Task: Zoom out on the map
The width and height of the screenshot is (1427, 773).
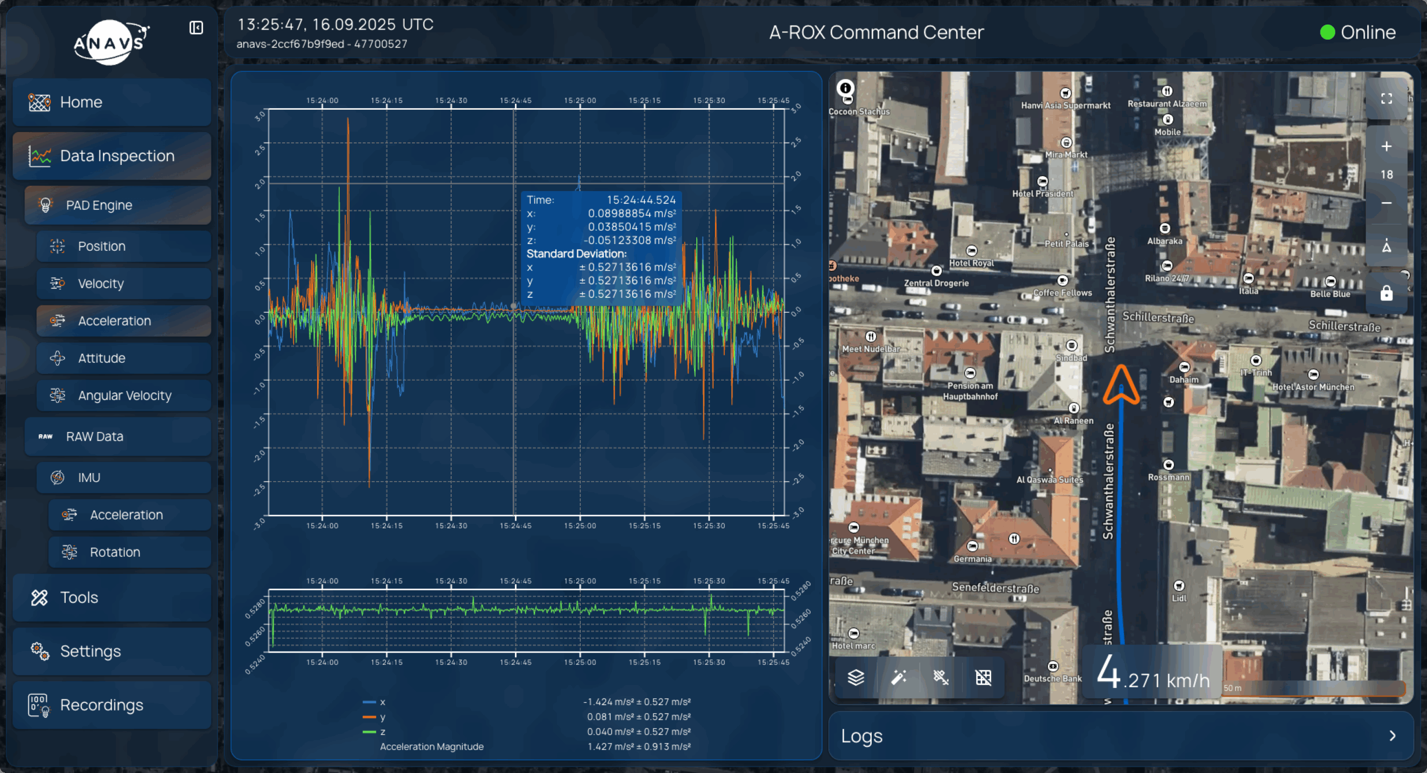Action: 1386,203
